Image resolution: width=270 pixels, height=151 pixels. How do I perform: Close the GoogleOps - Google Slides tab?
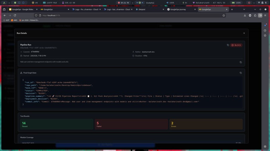[x=37, y=9]
